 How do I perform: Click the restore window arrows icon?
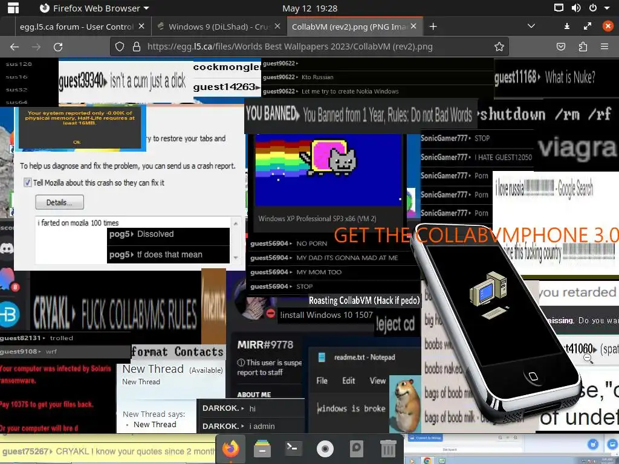[x=588, y=26]
